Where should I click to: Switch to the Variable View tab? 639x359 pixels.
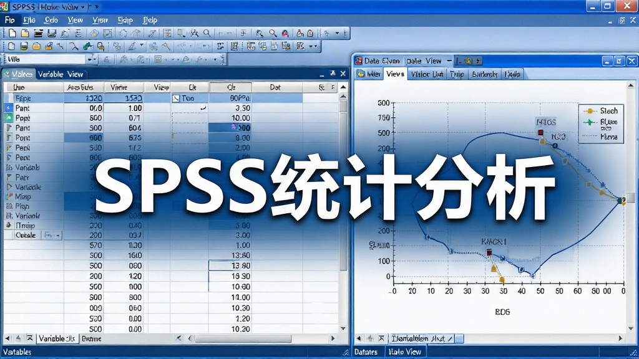pyautogui.click(x=61, y=74)
